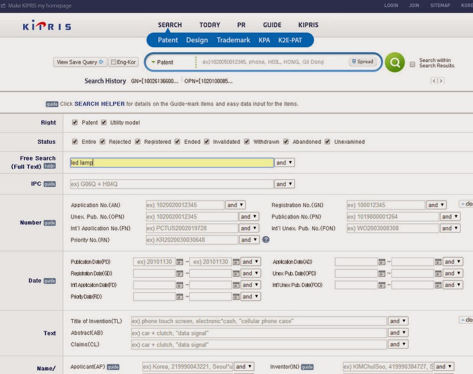473x374 pixels.
Task: Open the IPC guide badge
Action: (x=50, y=184)
